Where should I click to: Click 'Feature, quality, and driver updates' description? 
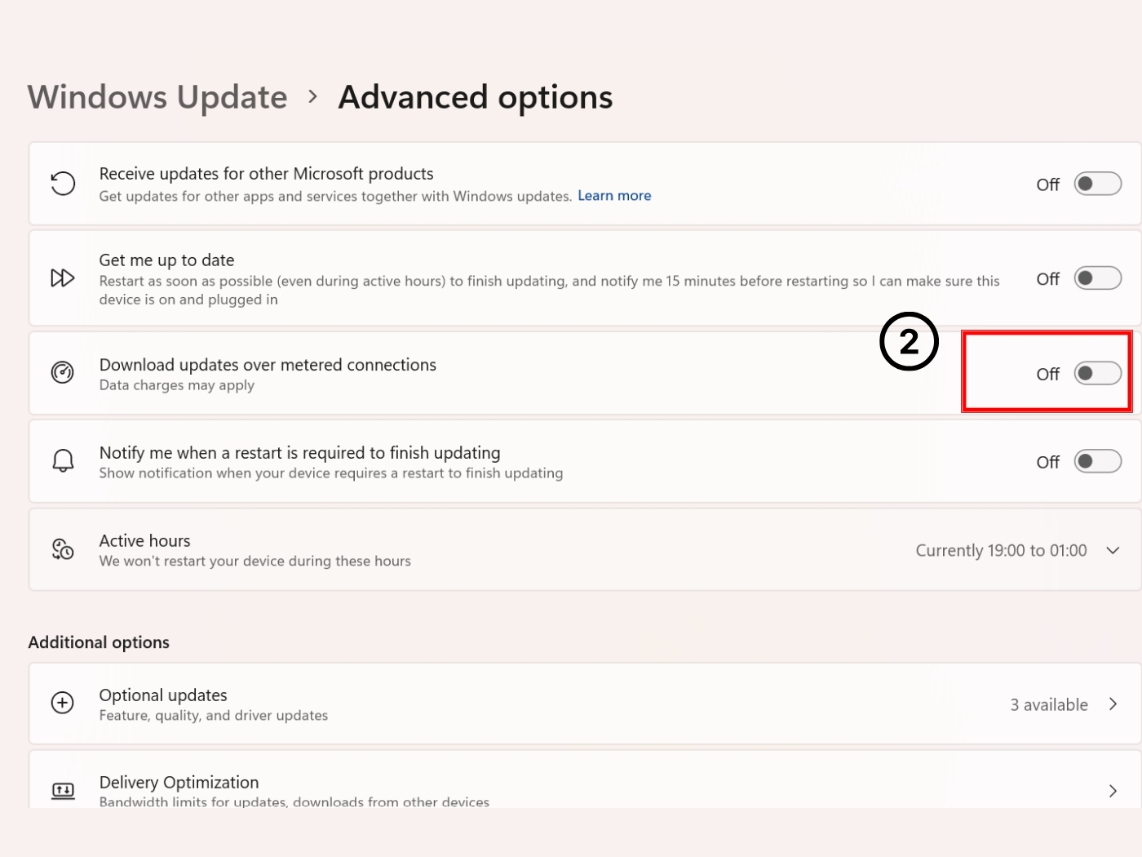click(214, 716)
